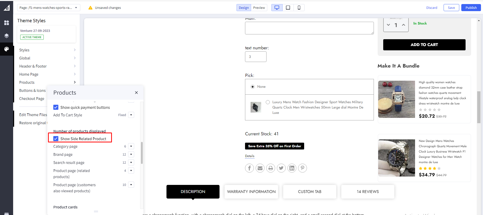483x215 pixels.
Task: Open Buttons & Icons section
Action: [x=32, y=91]
